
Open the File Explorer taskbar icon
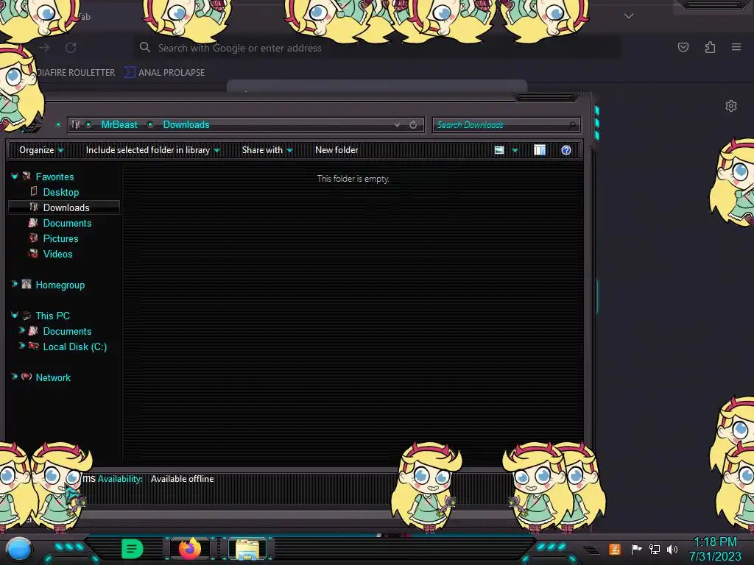pyautogui.click(x=247, y=549)
